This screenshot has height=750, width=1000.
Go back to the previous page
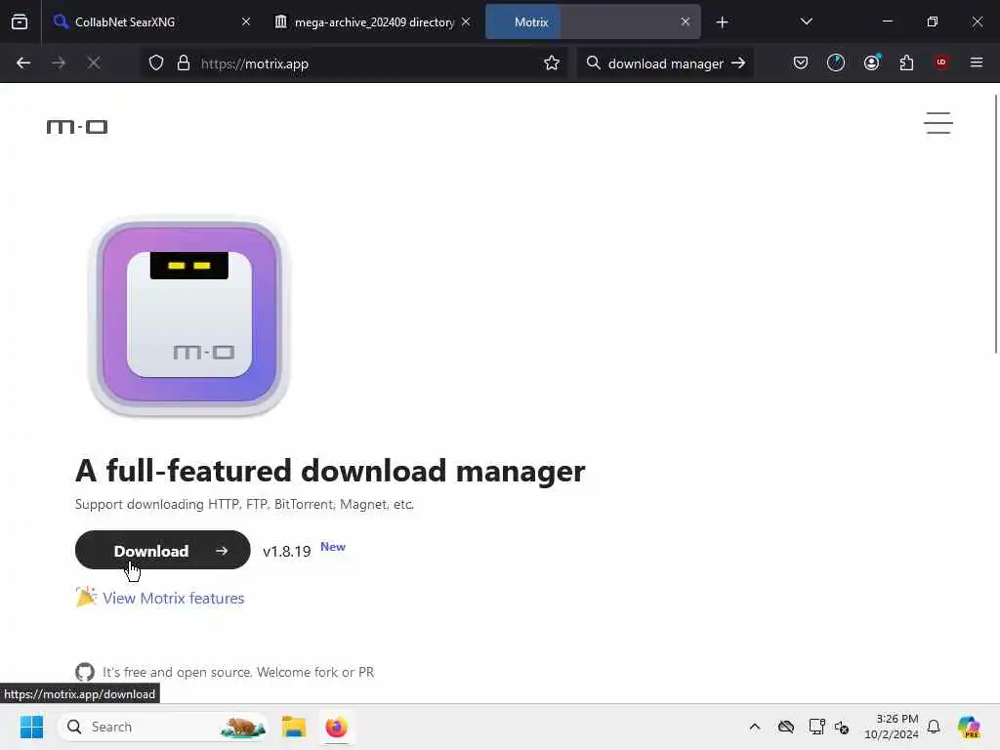(x=23, y=62)
